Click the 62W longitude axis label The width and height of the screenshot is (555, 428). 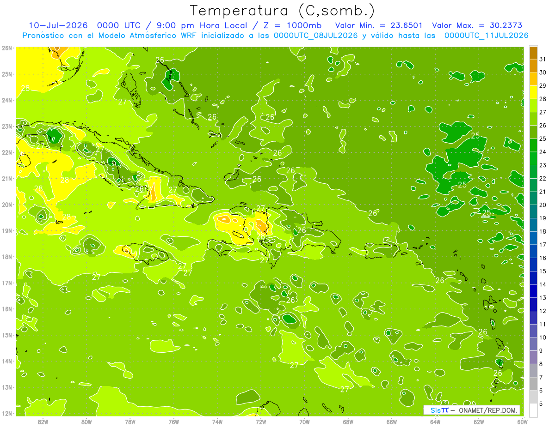pyautogui.click(x=479, y=422)
